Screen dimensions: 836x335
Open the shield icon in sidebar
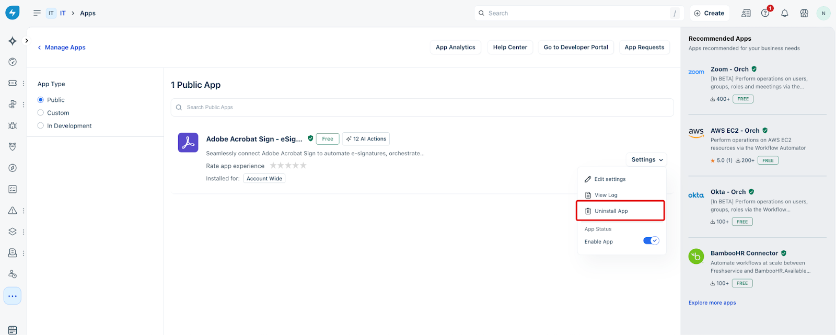point(13,147)
